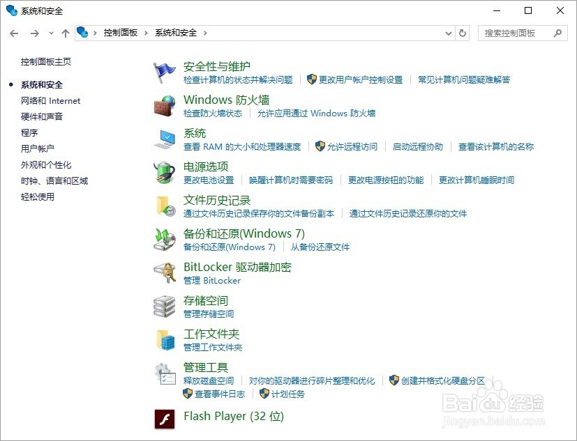Open Flash Player settings via its icon

[165, 417]
